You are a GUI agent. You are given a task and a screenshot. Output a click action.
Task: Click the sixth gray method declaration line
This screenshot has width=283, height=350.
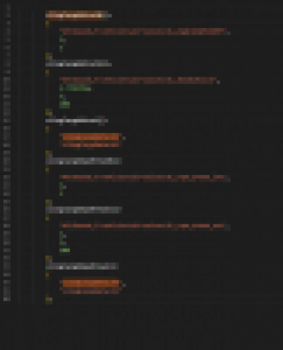click(82, 266)
